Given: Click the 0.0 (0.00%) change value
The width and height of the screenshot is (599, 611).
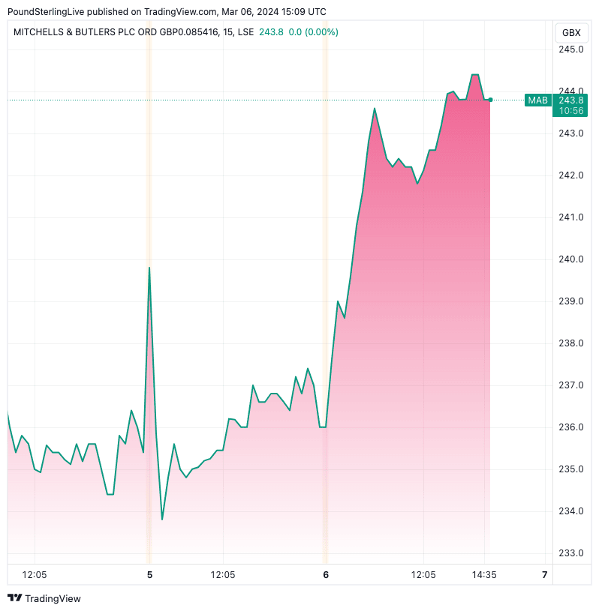Looking at the screenshot, I should click(314, 32).
